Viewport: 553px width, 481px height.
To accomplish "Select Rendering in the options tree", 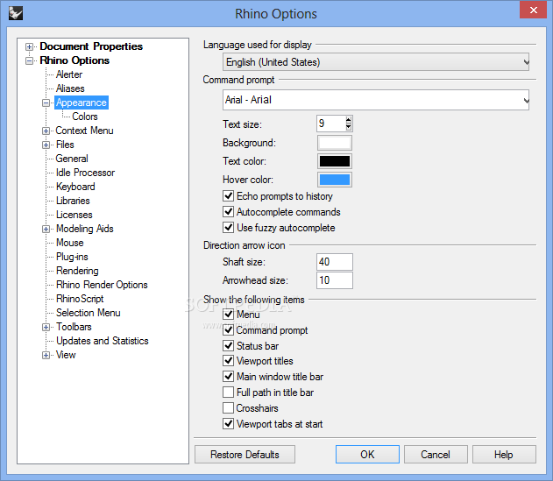I will pyautogui.click(x=77, y=271).
